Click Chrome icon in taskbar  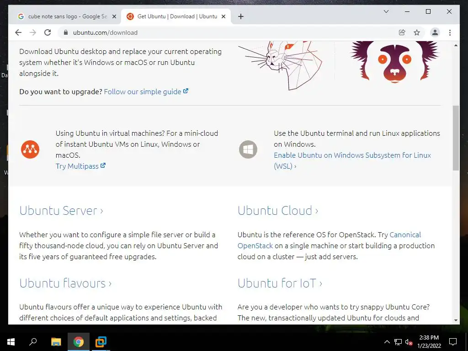coord(79,342)
